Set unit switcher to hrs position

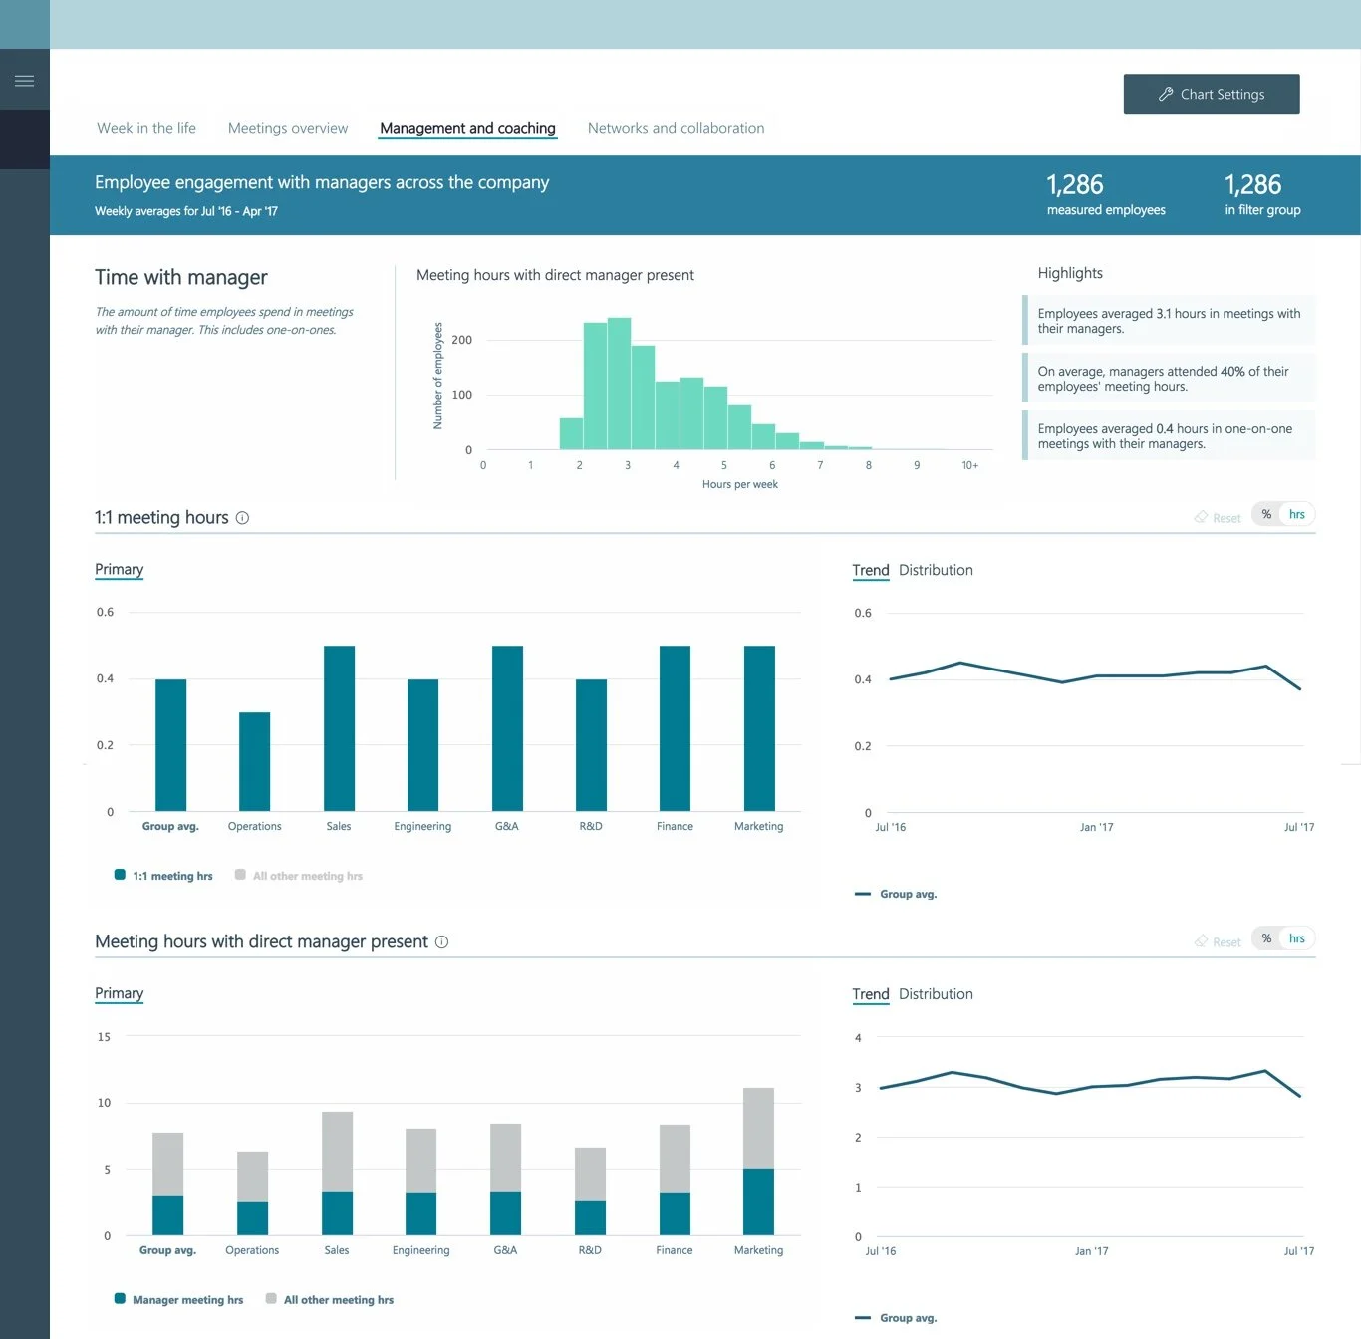pyautogui.click(x=1296, y=514)
